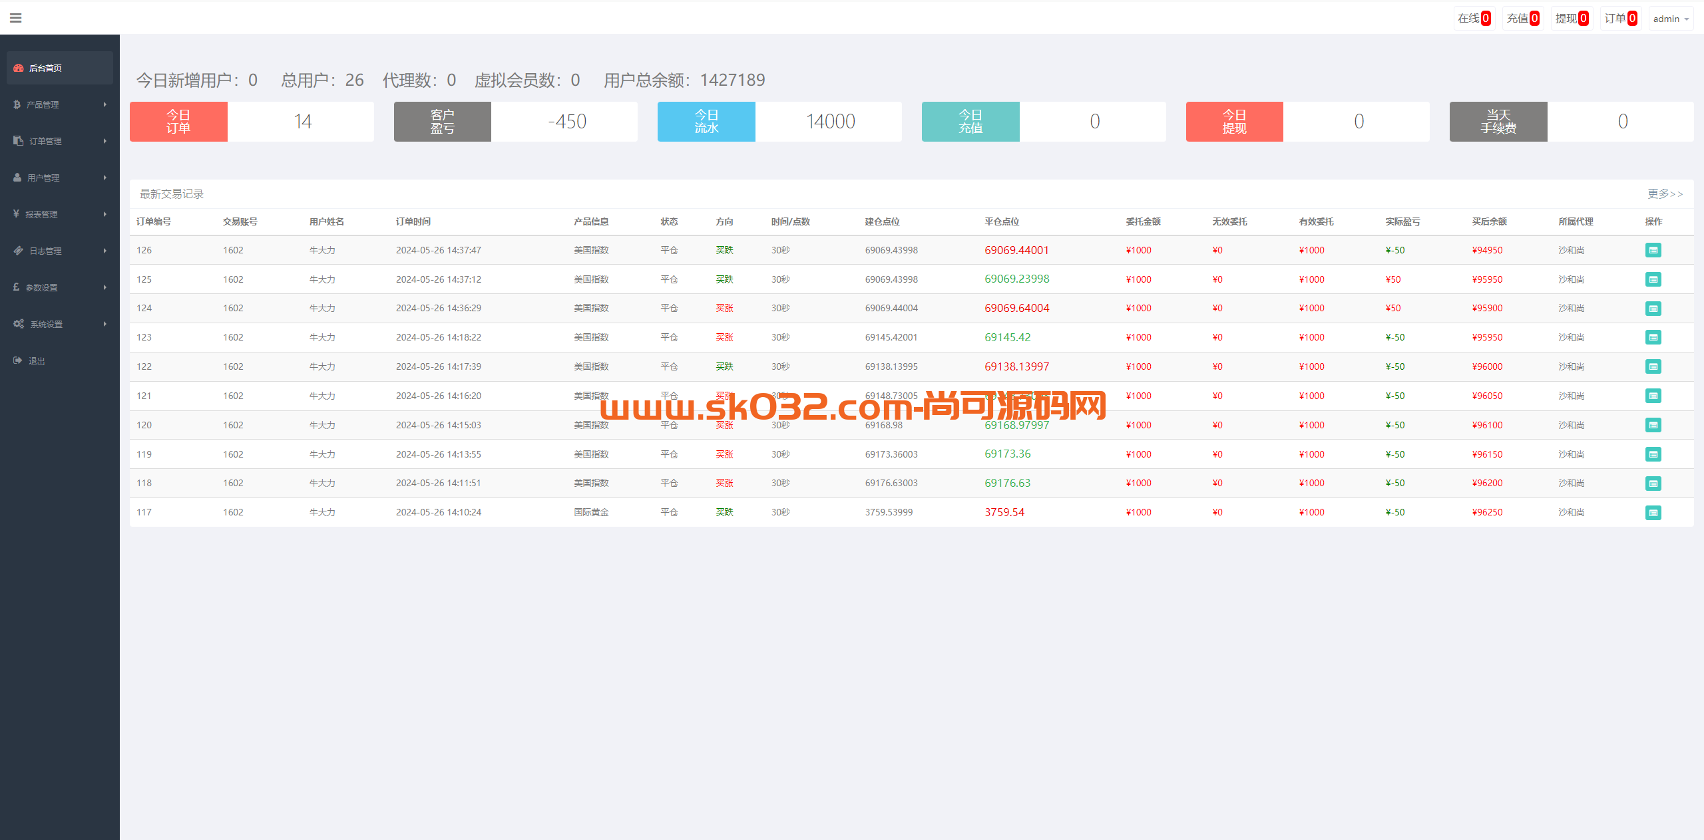View details icon for order 125
The height and width of the screenshot is (840, 1704).
click(1653, 279)
